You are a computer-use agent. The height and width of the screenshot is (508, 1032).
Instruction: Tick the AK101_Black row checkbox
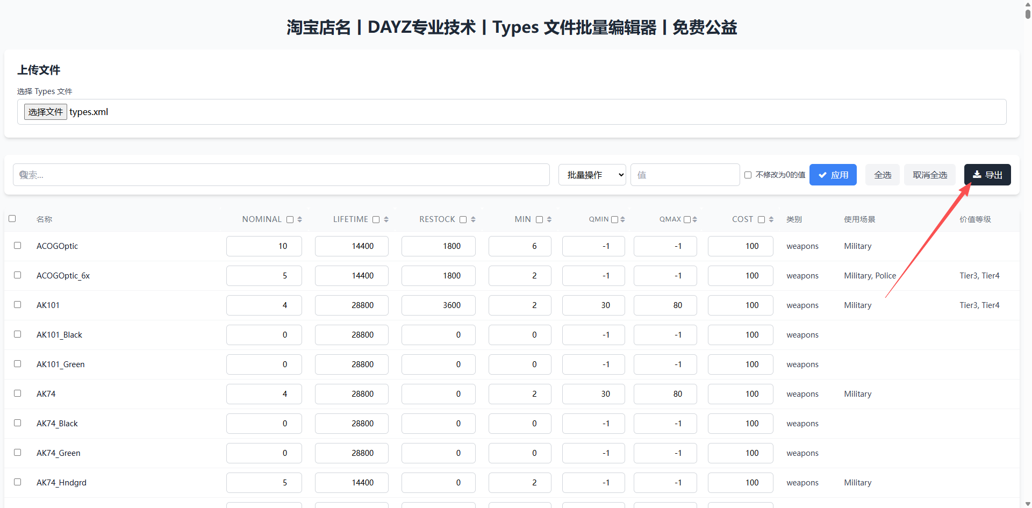[18, 334]
